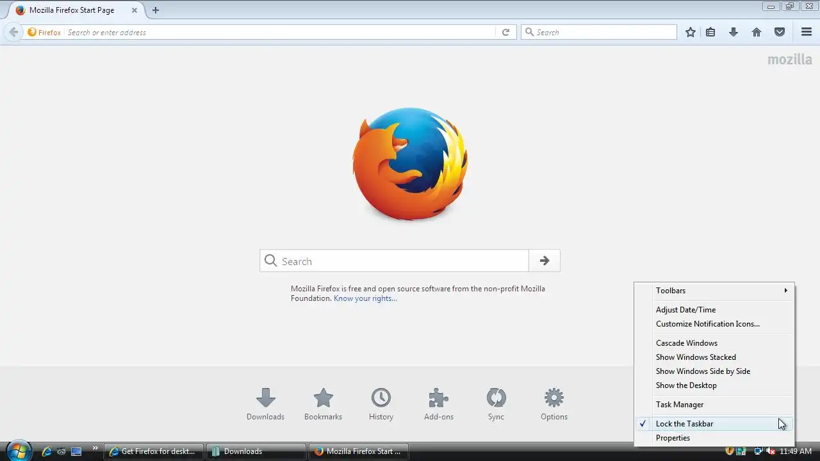
Task: Go to the home page icon
Action: [757, 32]
